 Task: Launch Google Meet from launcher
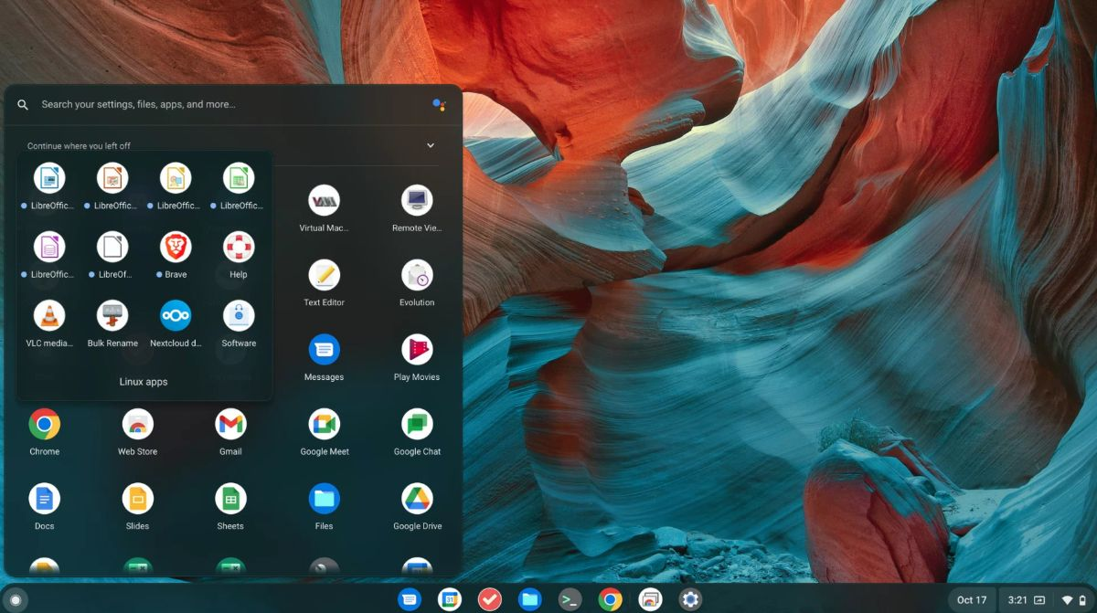(x=324, y=424)
